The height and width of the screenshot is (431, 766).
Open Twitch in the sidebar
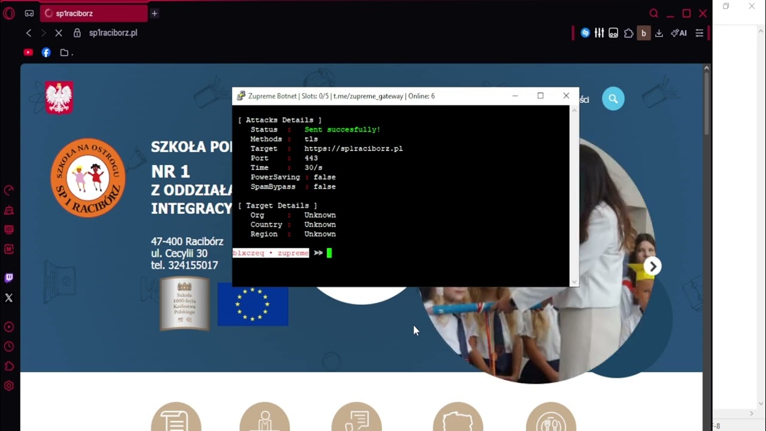tap(9, 278)
